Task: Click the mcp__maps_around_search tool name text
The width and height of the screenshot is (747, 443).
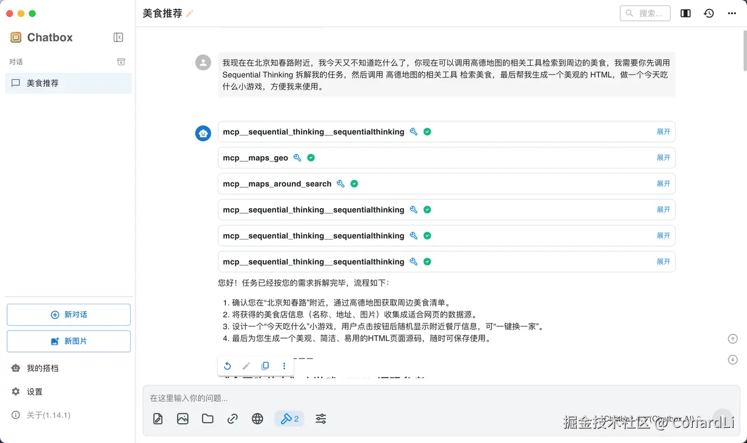Action: 277,184
